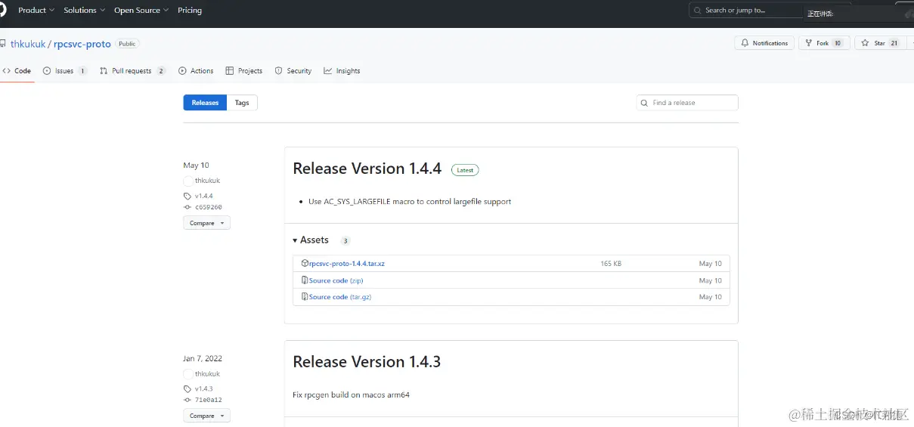
Task: Download rpcsvc-proto-1.4.4.tar.xz asset
Action: tap(347, 264)
